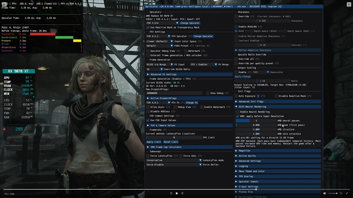Open the captions icon in player controls
This screenshot has width=353, height=198.
click(341, 193)
